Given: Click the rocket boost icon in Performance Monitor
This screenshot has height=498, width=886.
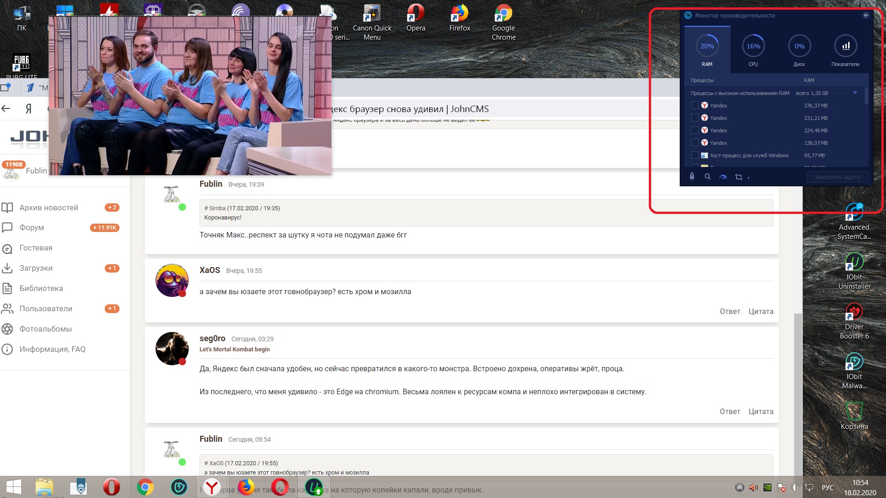Looking at the screenshot, I should (x=692, y=177).
